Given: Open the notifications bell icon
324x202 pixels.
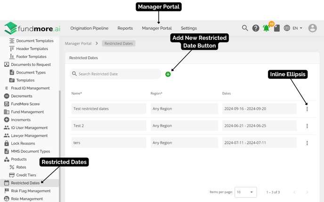Looking at the screenshot, I should point(266,29).
